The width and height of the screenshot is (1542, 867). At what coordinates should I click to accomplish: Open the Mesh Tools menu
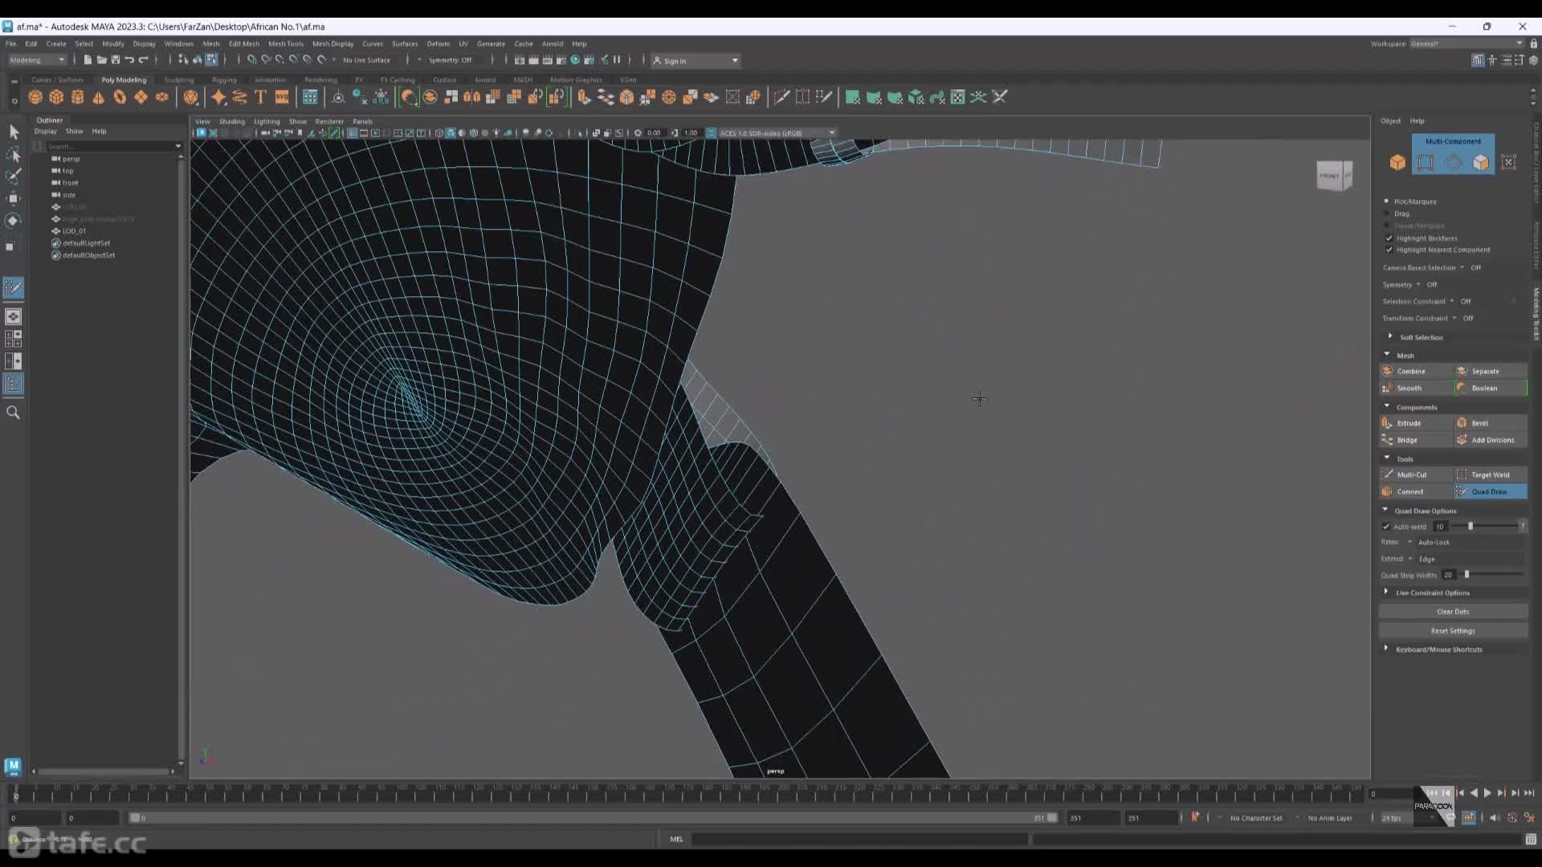click(286, 44)
